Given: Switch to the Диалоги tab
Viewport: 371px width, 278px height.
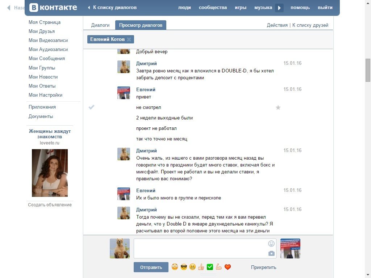Looking at the screenshot, I should [100, 25].
